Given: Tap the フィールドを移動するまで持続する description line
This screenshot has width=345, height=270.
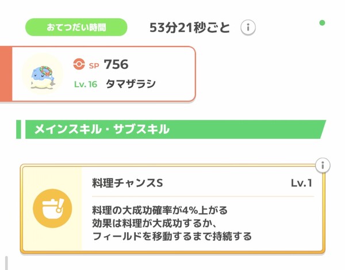Looking at the screenshot, I should (x=171, y=236).
